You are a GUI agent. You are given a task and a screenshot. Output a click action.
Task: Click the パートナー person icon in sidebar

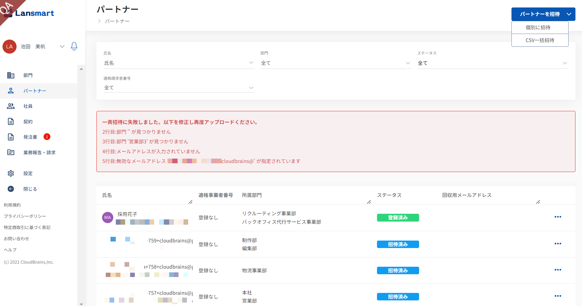(11, 91)
